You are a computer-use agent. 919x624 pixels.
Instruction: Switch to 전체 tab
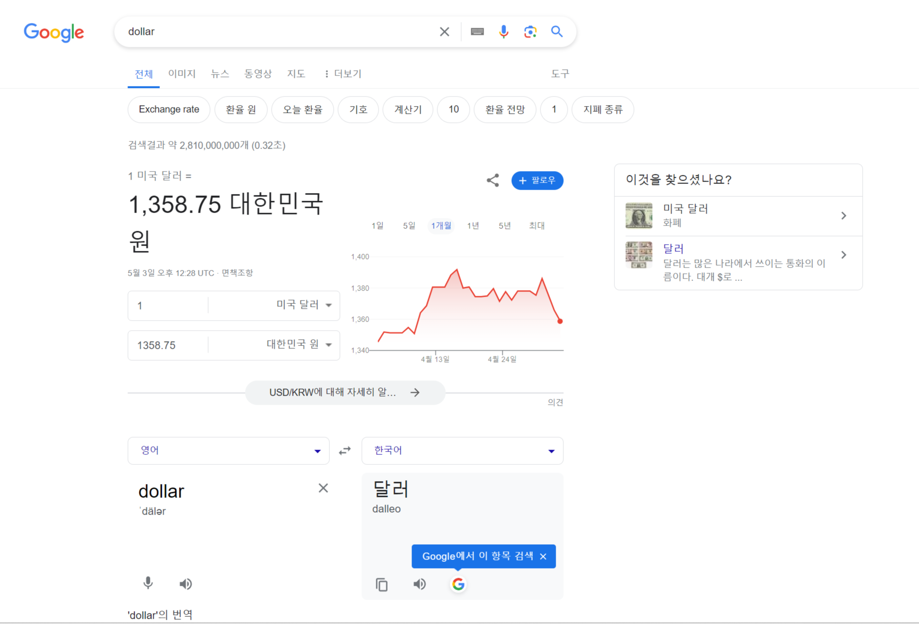pos(144,74)
